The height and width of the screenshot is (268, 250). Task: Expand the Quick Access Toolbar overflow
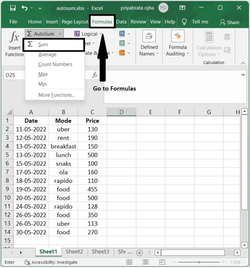tap(40, 8)
